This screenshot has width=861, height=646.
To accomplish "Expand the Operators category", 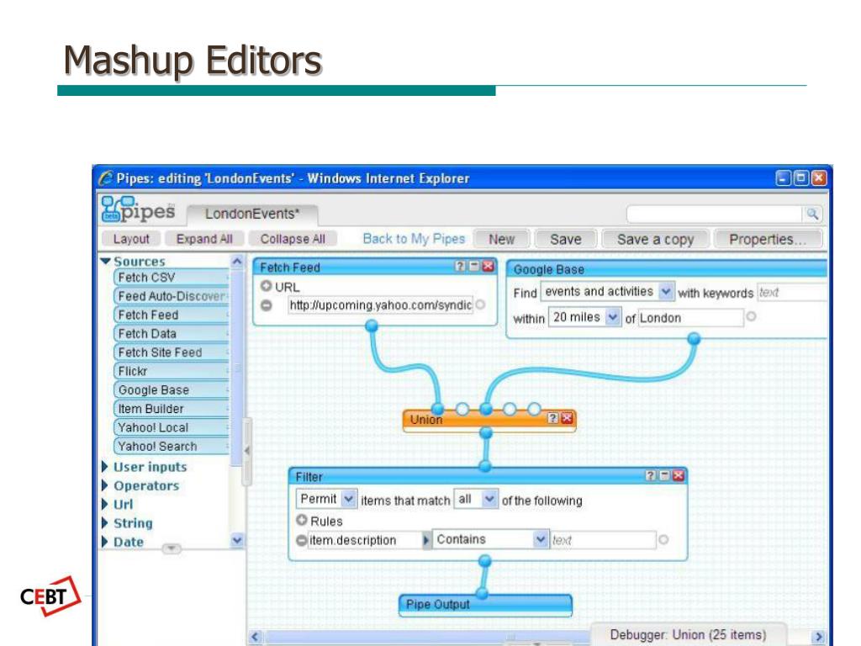I will [x=105, y=485].
